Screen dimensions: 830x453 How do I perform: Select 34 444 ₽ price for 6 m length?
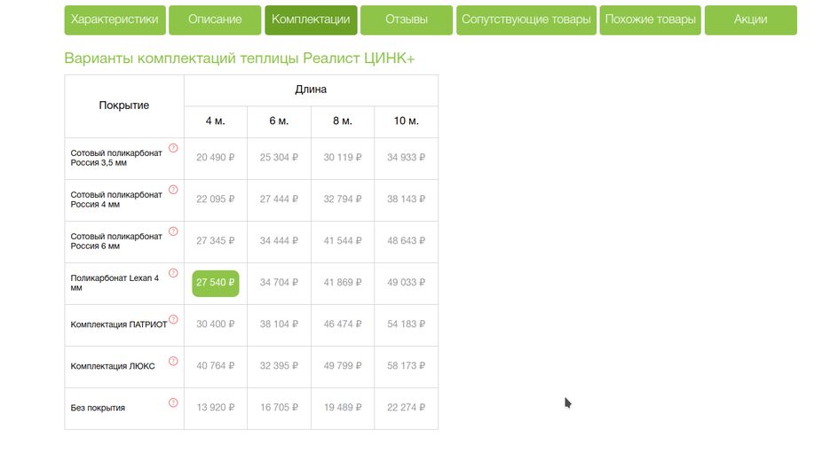[x=279, y=241]
